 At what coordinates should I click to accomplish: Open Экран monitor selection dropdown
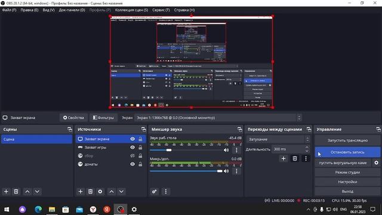point(218,118)
